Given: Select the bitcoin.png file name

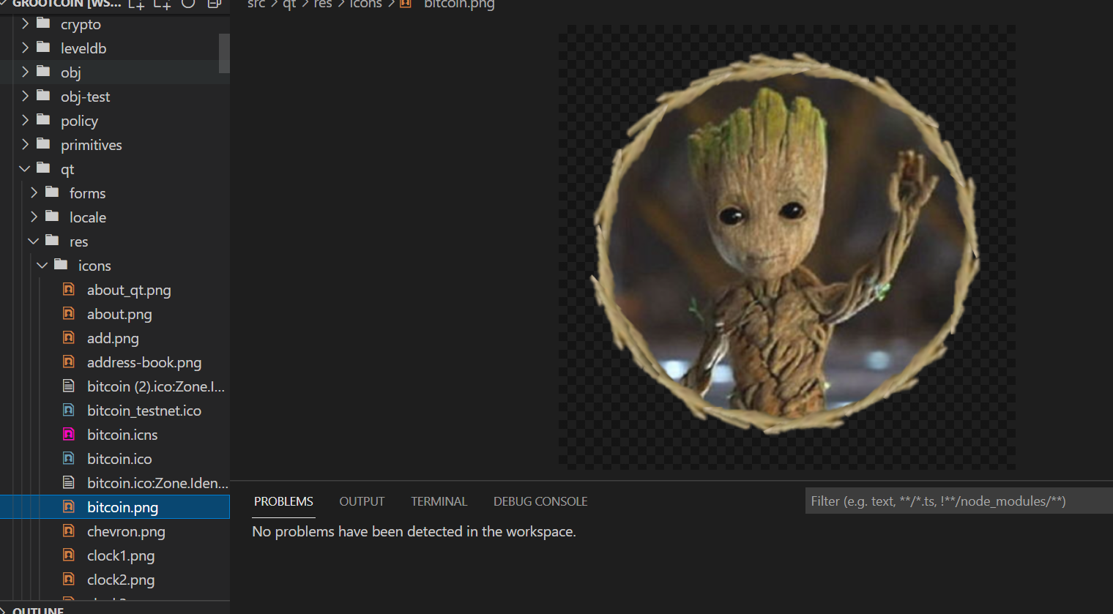Looking at the screenshot, I should pos(122,507).
